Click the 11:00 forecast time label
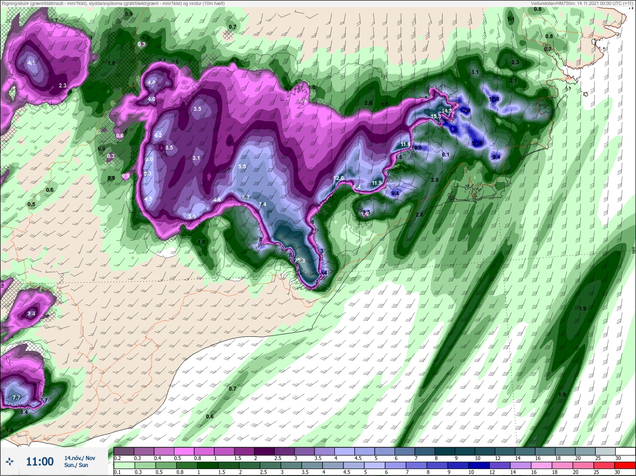 click(40, 462)
